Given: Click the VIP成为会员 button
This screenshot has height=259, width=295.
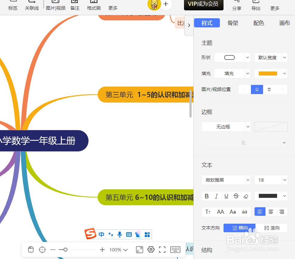Looking at the screenshot, I should pos(203,4).
